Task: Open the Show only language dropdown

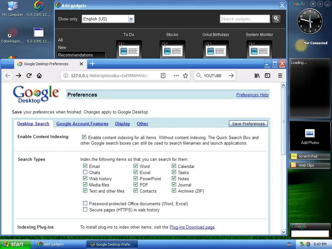Action: pyautogui.click(x=108, y=19)
